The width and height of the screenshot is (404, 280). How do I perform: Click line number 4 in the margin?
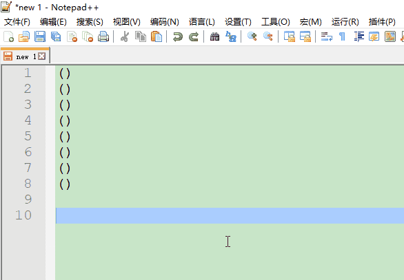tap(28, 120)
